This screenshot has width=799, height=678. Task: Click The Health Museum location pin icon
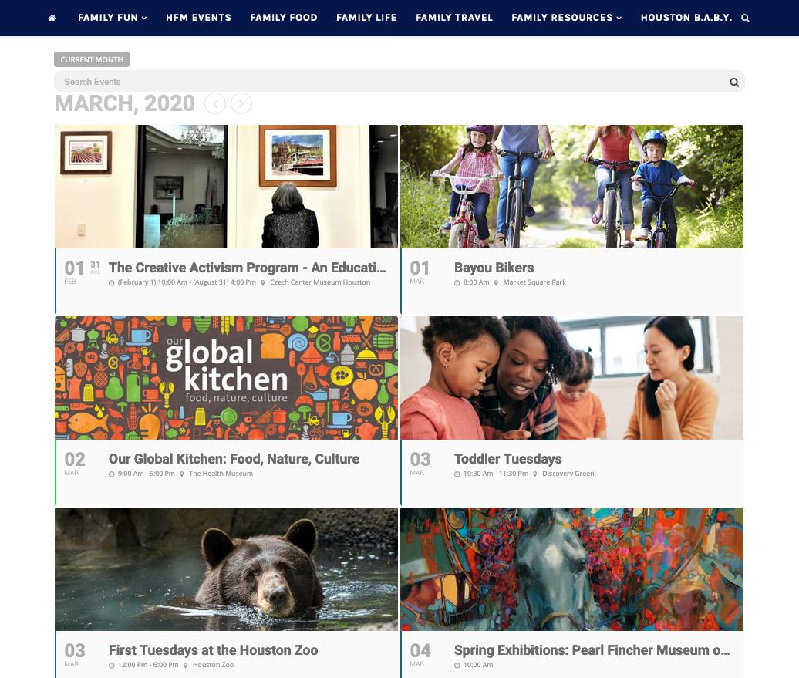182,474
